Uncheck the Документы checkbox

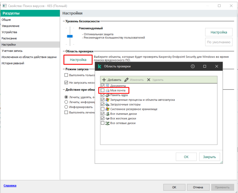(x=103, y=85)
